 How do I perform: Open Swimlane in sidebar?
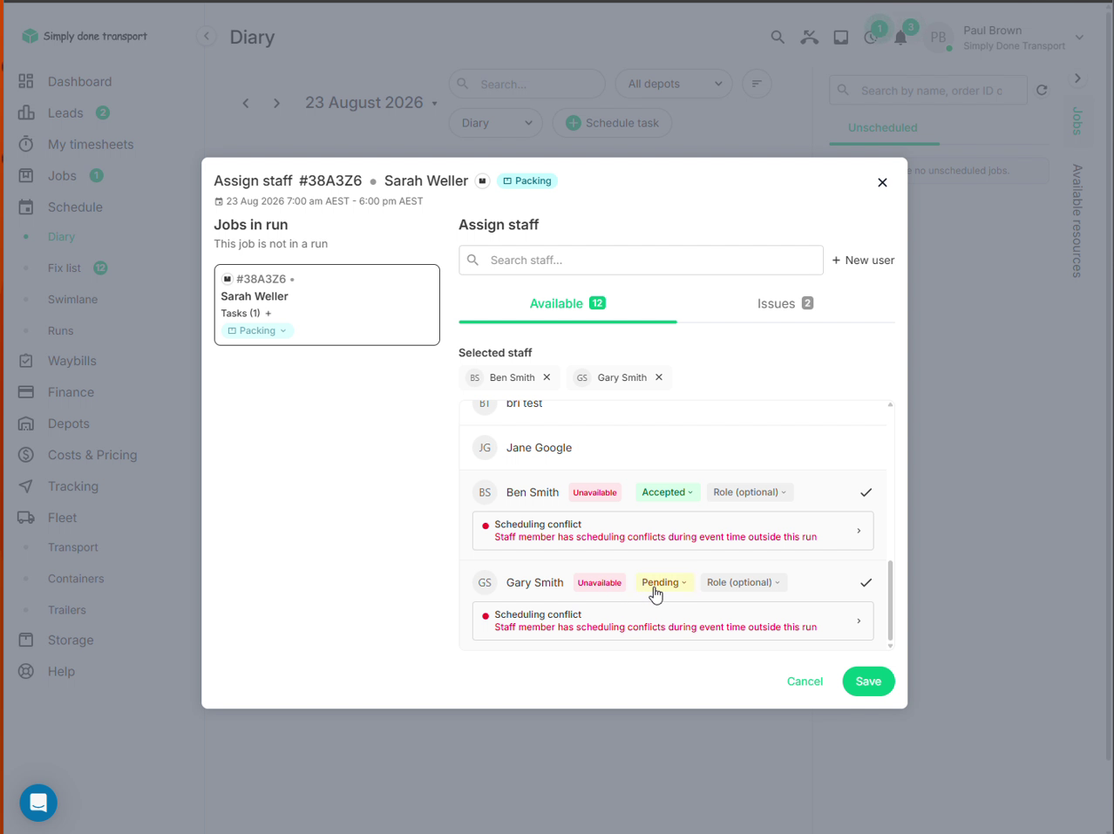click(x=72, y=300)
